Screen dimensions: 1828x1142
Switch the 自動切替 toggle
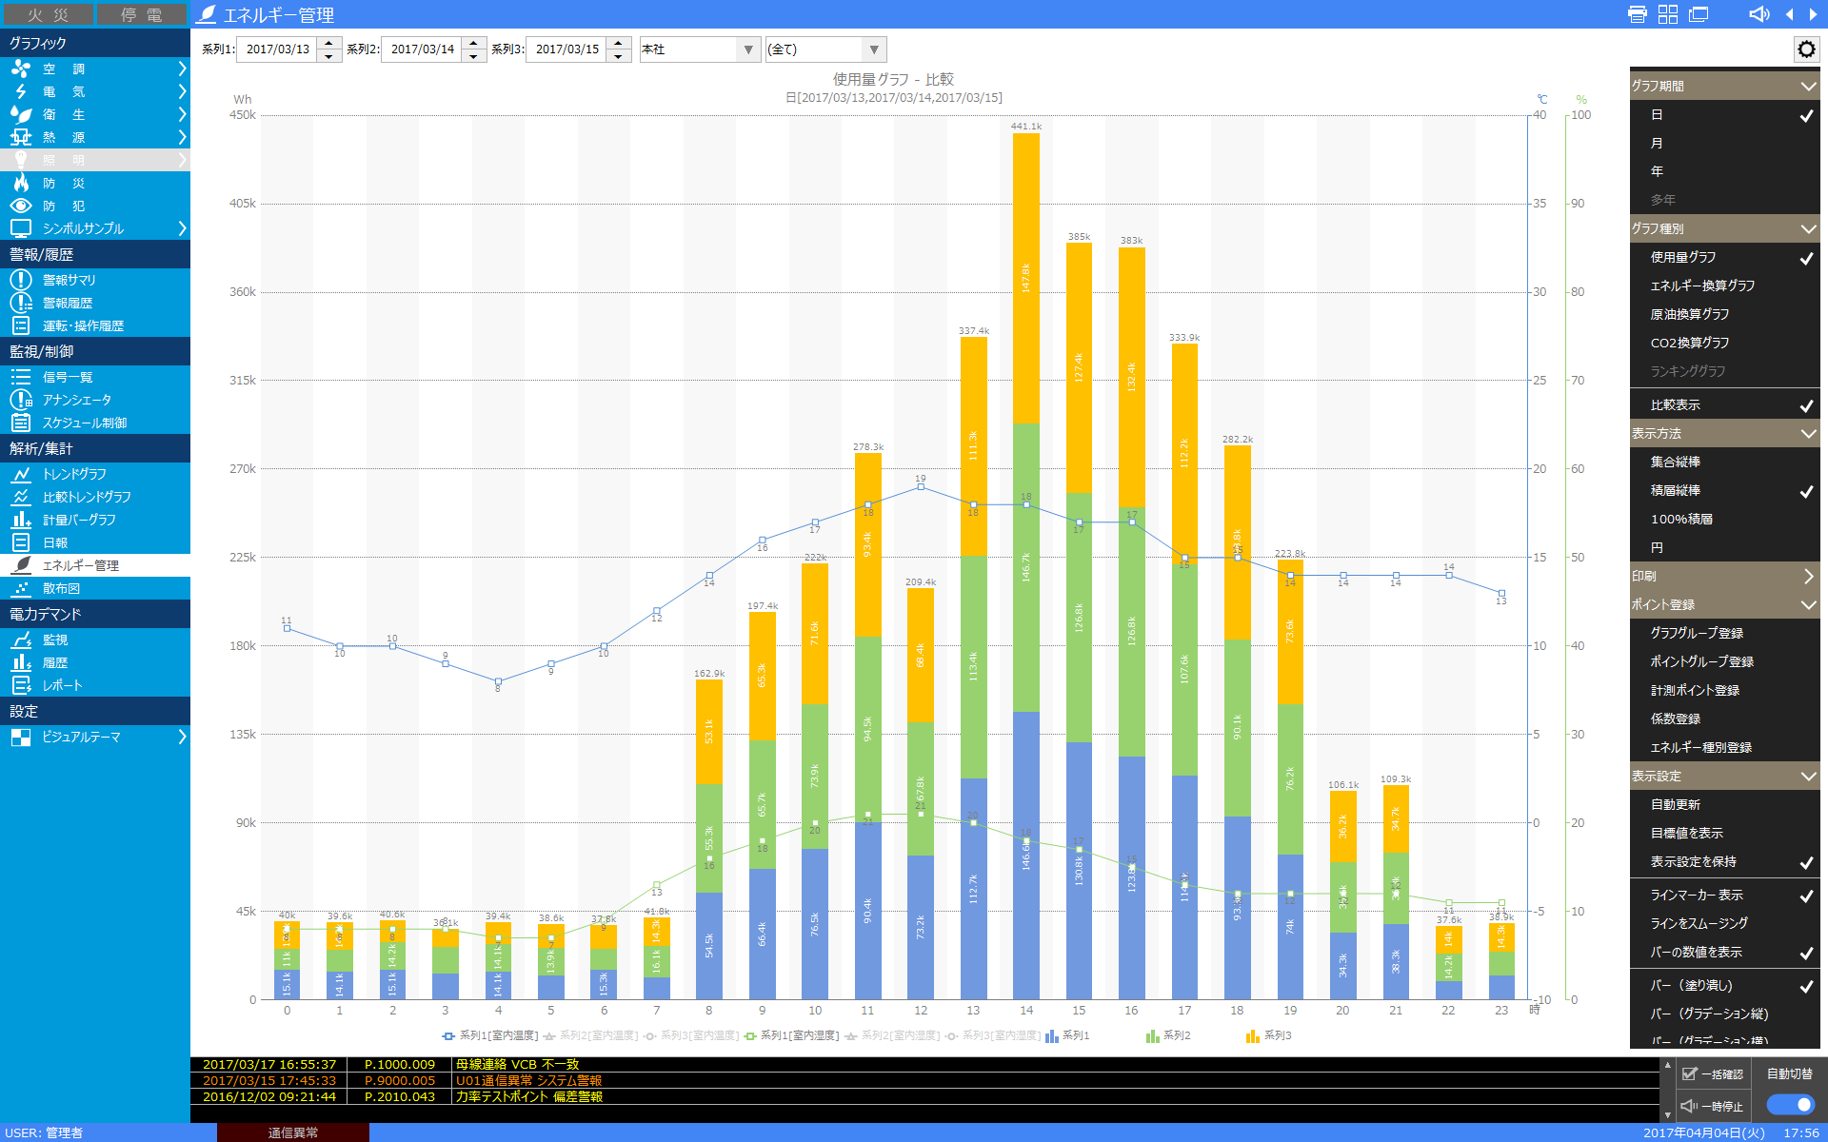[1790, 1104]
